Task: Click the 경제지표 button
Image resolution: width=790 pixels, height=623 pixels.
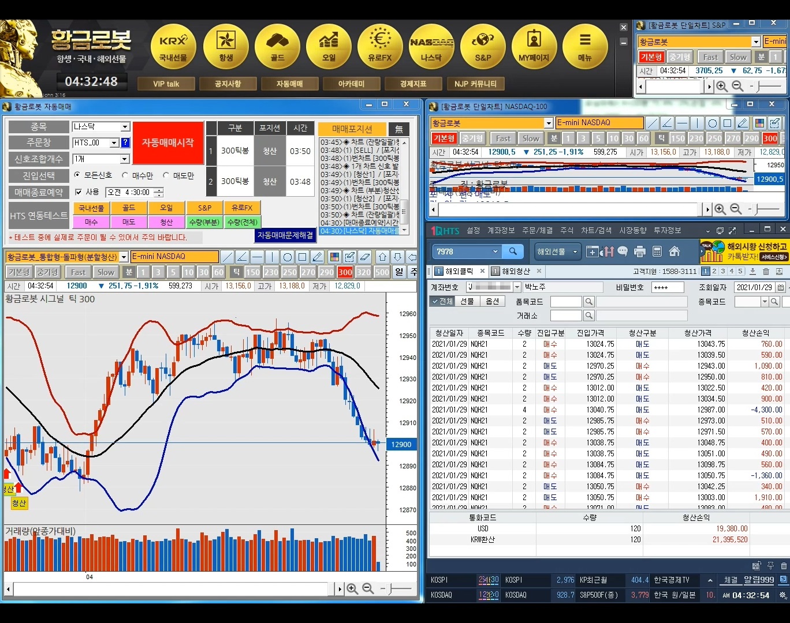Action: click(x=413, y=84)
